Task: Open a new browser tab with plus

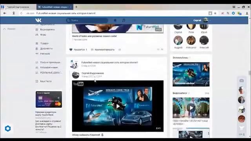Action: pyautogui.click(x=76, y=7)
